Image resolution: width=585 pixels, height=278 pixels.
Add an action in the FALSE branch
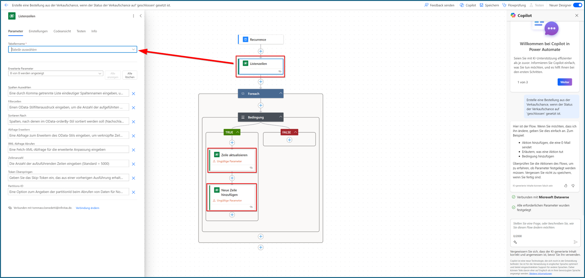pyautogui.click(x=289, y=140)
